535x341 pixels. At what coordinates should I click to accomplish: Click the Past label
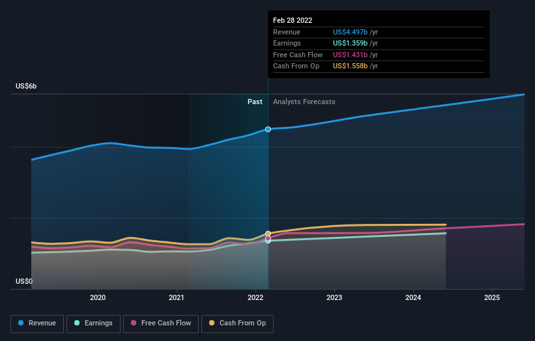tap(255, 102)
